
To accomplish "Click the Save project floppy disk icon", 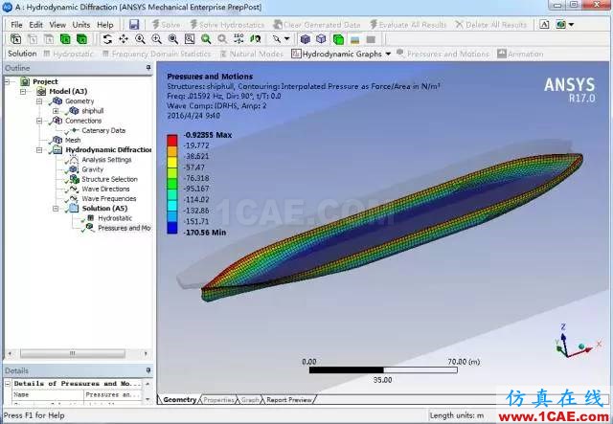I will pos(134,25).
